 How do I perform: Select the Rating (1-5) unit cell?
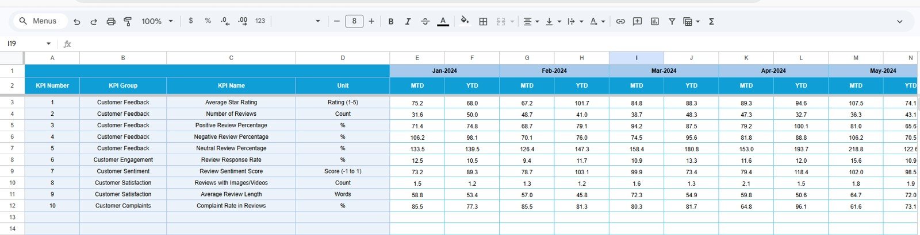pos(343,103)
